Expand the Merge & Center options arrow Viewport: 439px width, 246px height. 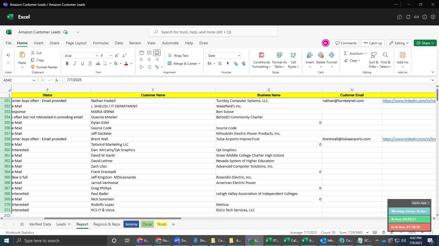(x=199, y=64)
